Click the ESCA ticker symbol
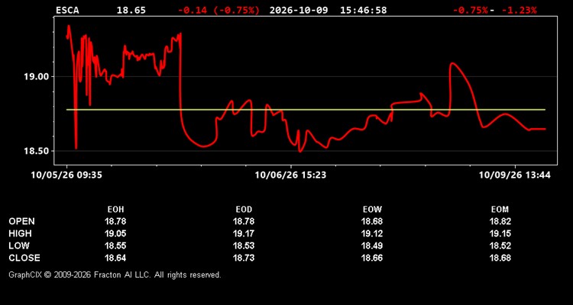Screen dimensions: 573x305 (66, 10)
